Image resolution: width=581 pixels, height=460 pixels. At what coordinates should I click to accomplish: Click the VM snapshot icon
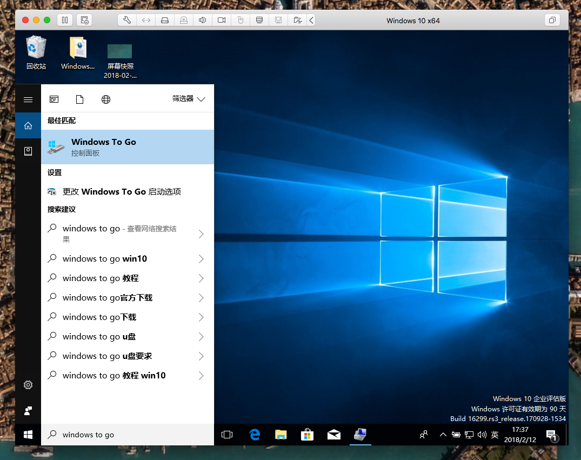point(84,20)
